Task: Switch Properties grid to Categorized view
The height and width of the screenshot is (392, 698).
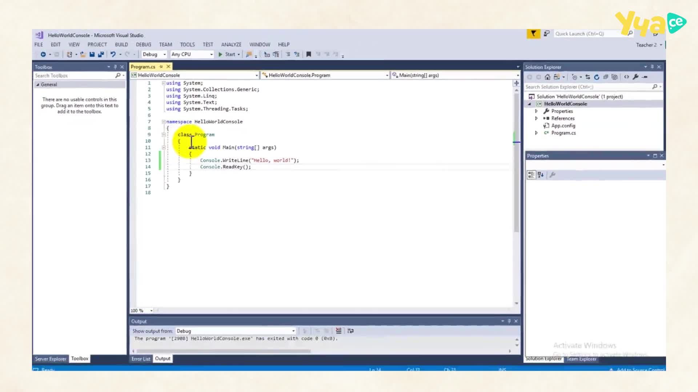Action: pyautogui.click(x=531, y=175)
